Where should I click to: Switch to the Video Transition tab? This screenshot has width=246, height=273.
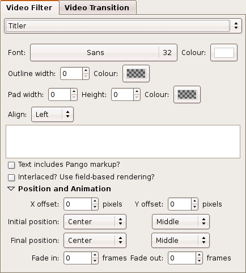pyautogui.click(x=97, y=7)
